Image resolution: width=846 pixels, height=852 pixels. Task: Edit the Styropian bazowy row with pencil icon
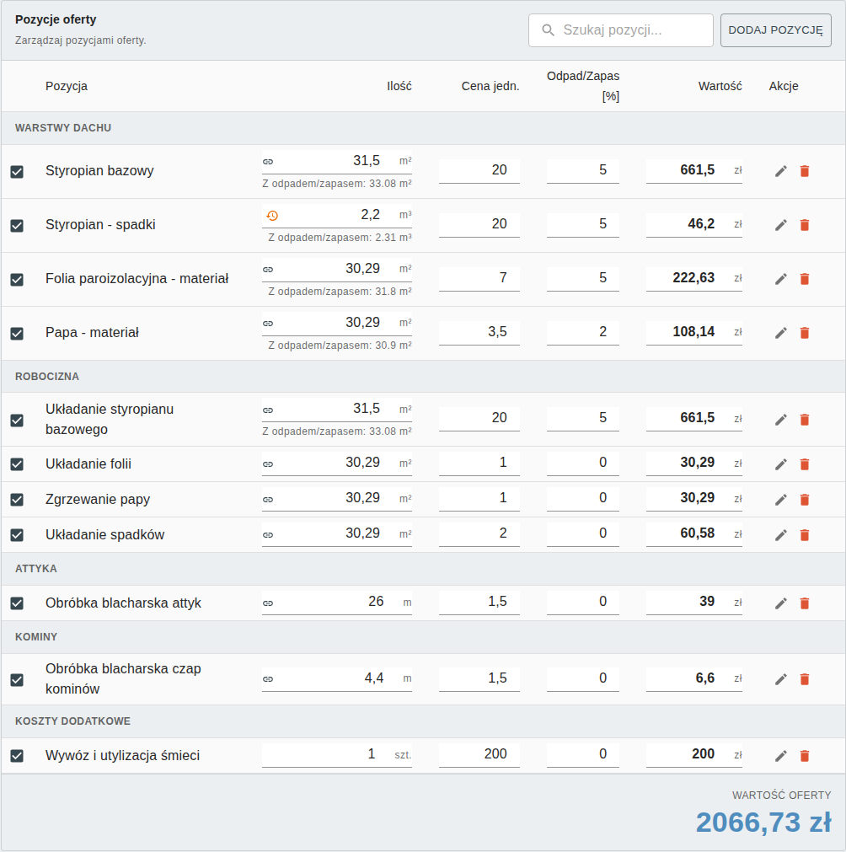click(x=781, y=171)
